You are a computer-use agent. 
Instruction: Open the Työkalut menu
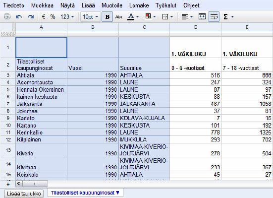click(x=166, y=5)
